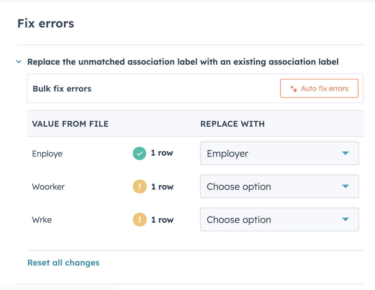Viewport: 375px width, 290px height.
Task: Click the section heading about unmatched association label
Action: [183, 62]
